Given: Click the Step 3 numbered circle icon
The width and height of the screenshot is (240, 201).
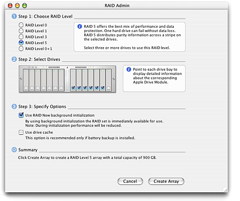Looking at the screenshot, I should [14, 106].
